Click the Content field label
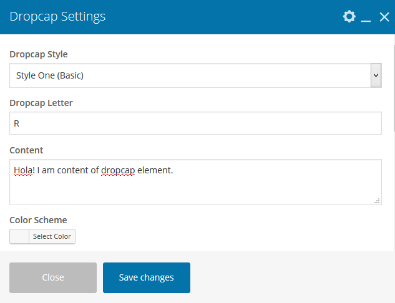Viewport: 395px width, 303px height. click(x=27, y=150)
